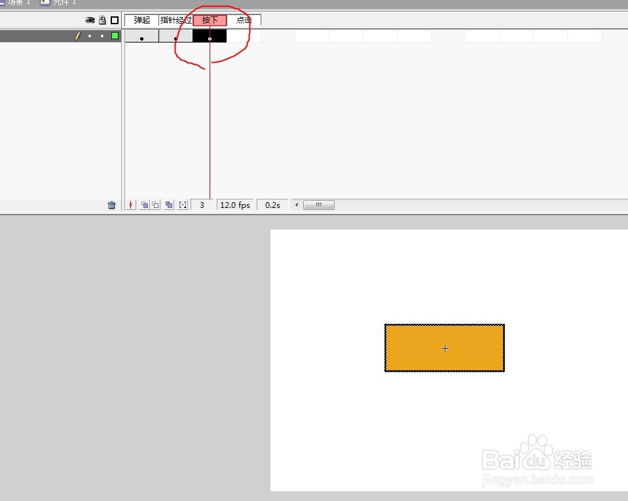Click the outline square icon in the timeline header

click(115, 20)
